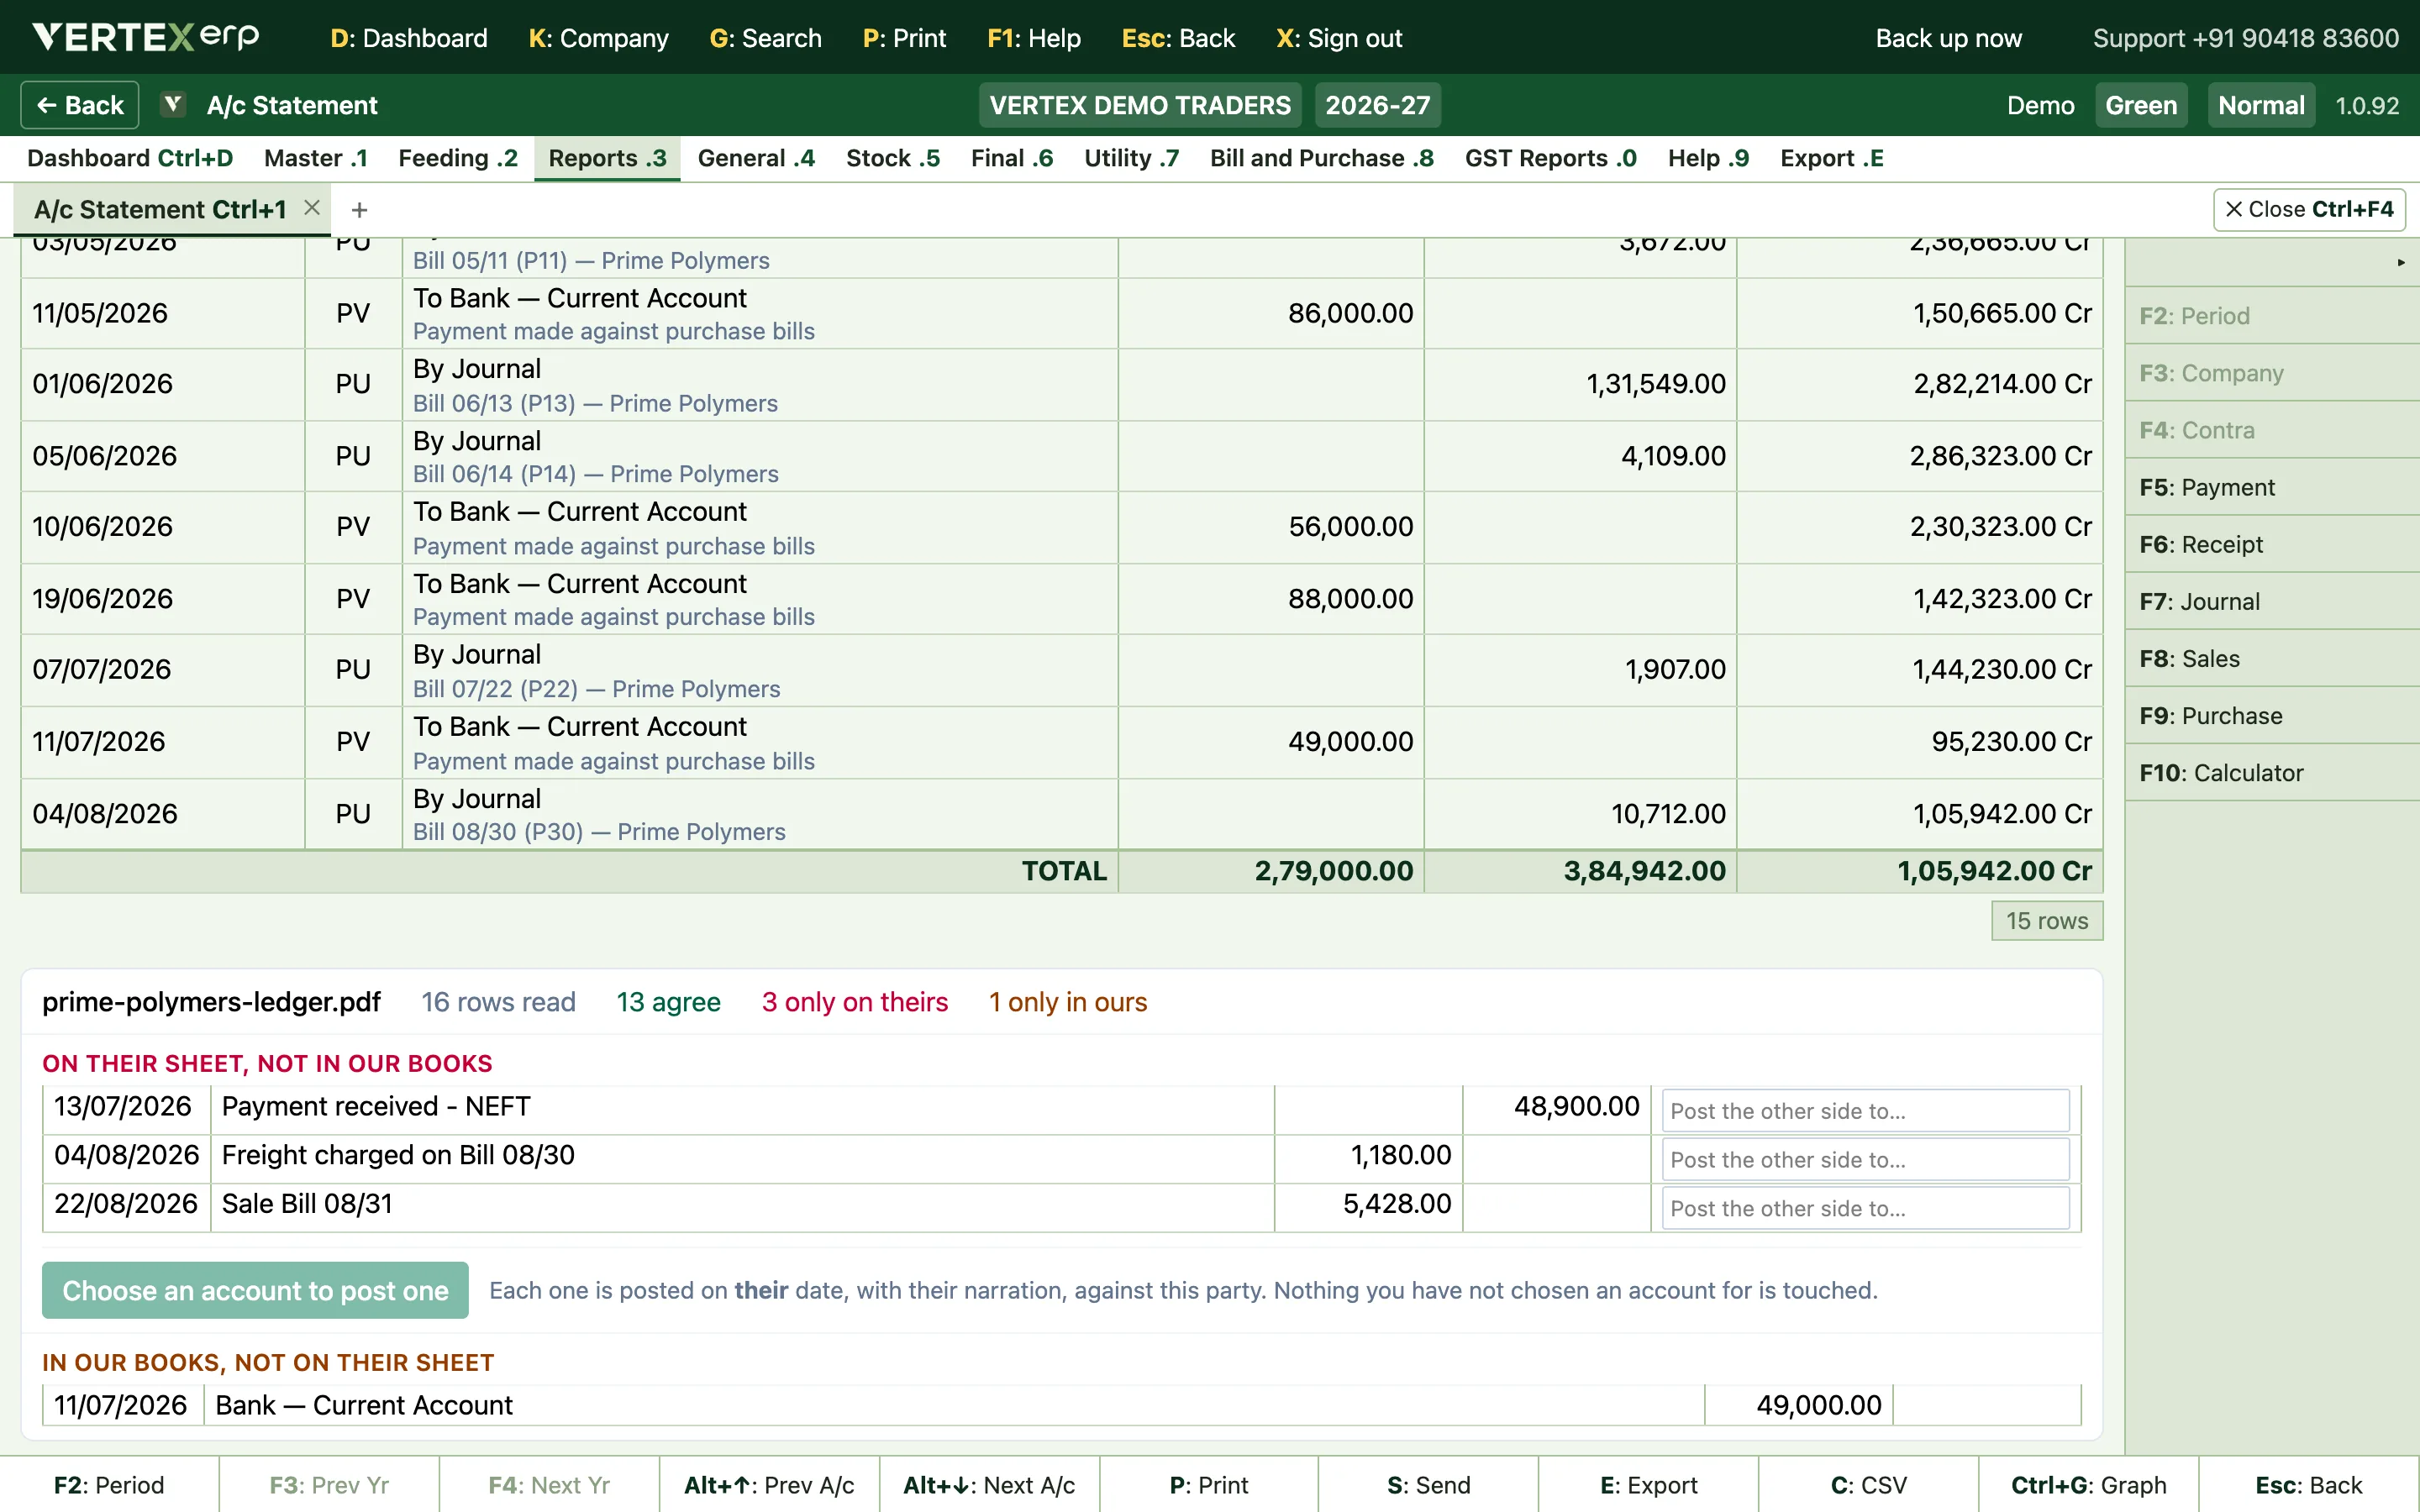Close the A/c Statement tab with X
Viewport: 2420px width, 1512px height.
[312, 208]
